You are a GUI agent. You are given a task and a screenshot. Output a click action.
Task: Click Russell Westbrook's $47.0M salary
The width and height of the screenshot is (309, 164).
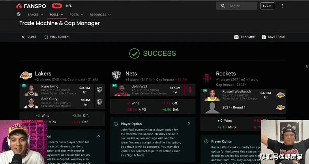click(266, 93)
